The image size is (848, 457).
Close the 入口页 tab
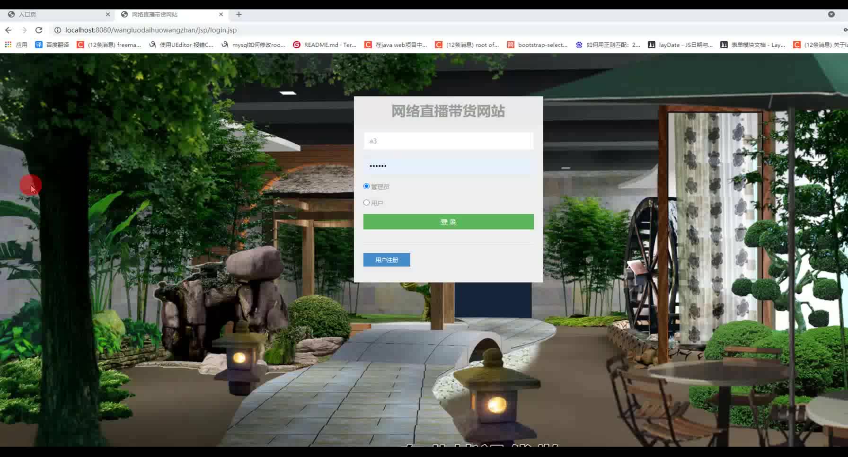[108, 14]
